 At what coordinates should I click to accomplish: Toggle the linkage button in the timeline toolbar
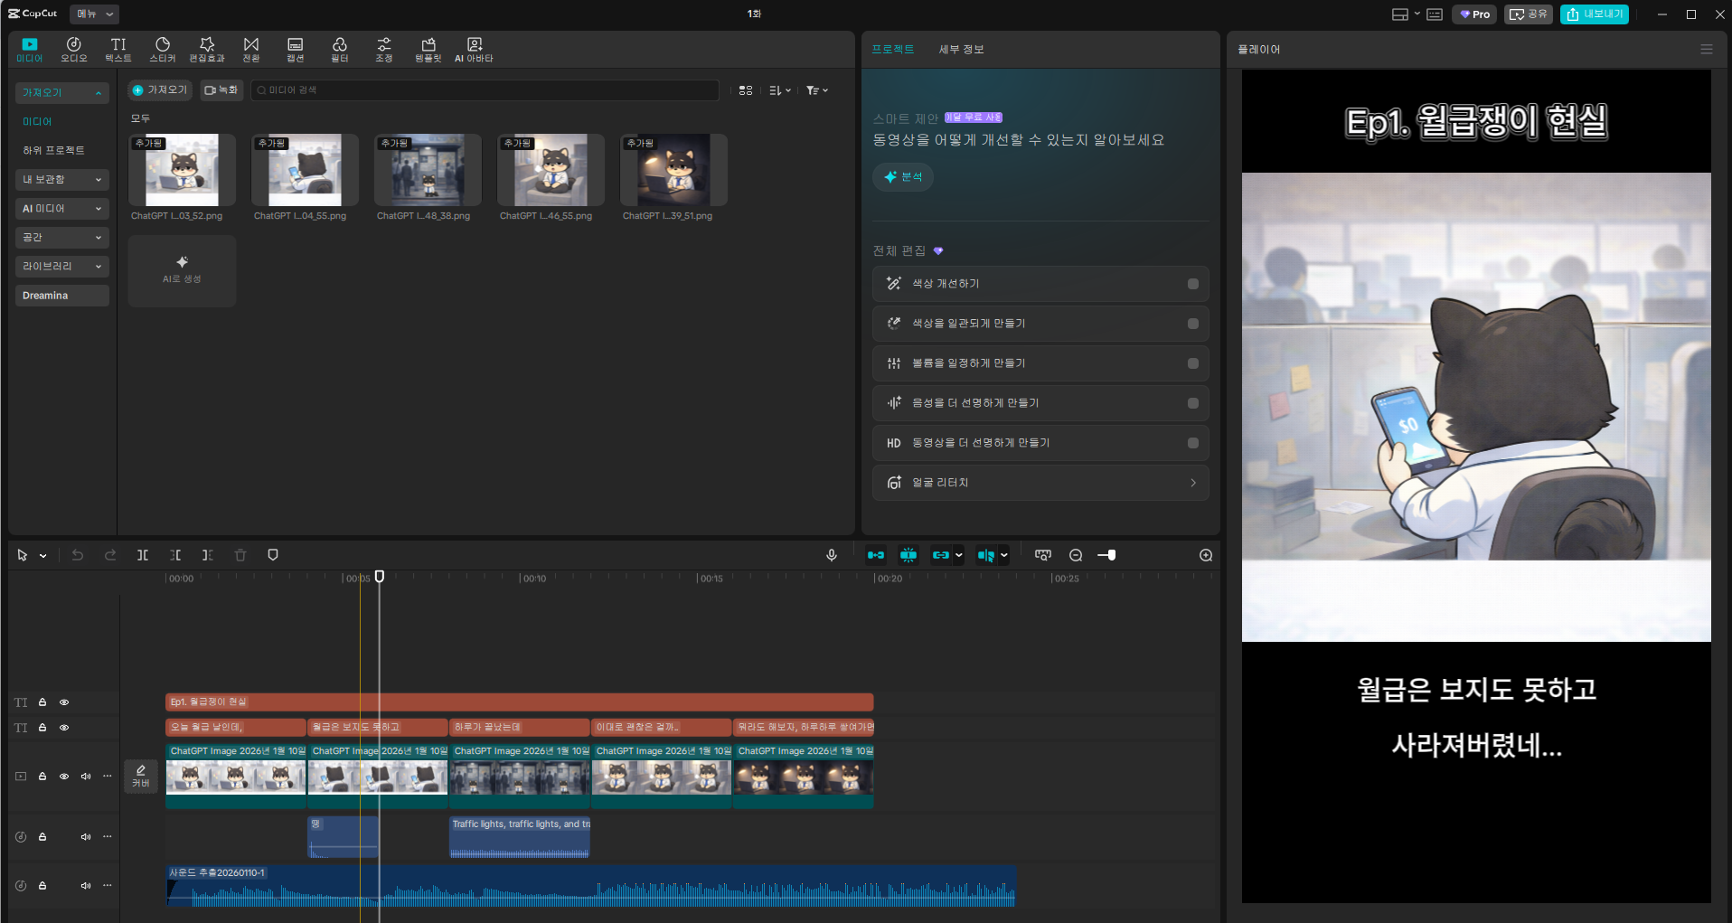click(x=941, y=555)
